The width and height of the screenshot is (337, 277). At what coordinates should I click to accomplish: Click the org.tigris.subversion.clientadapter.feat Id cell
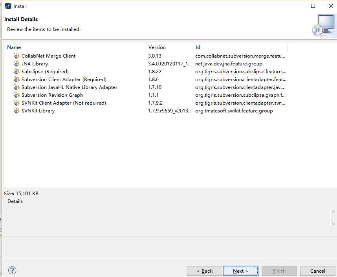click(x=241, y=79)
